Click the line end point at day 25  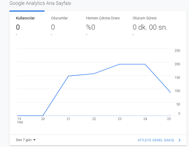[170, 92]
